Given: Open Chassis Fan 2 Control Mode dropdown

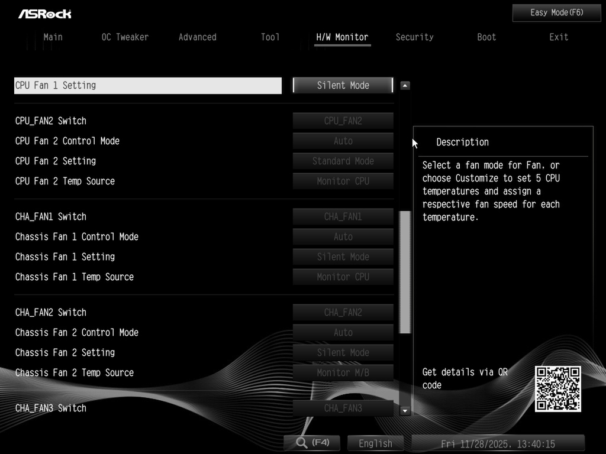Looking at the screenshot, I should 343,332.
